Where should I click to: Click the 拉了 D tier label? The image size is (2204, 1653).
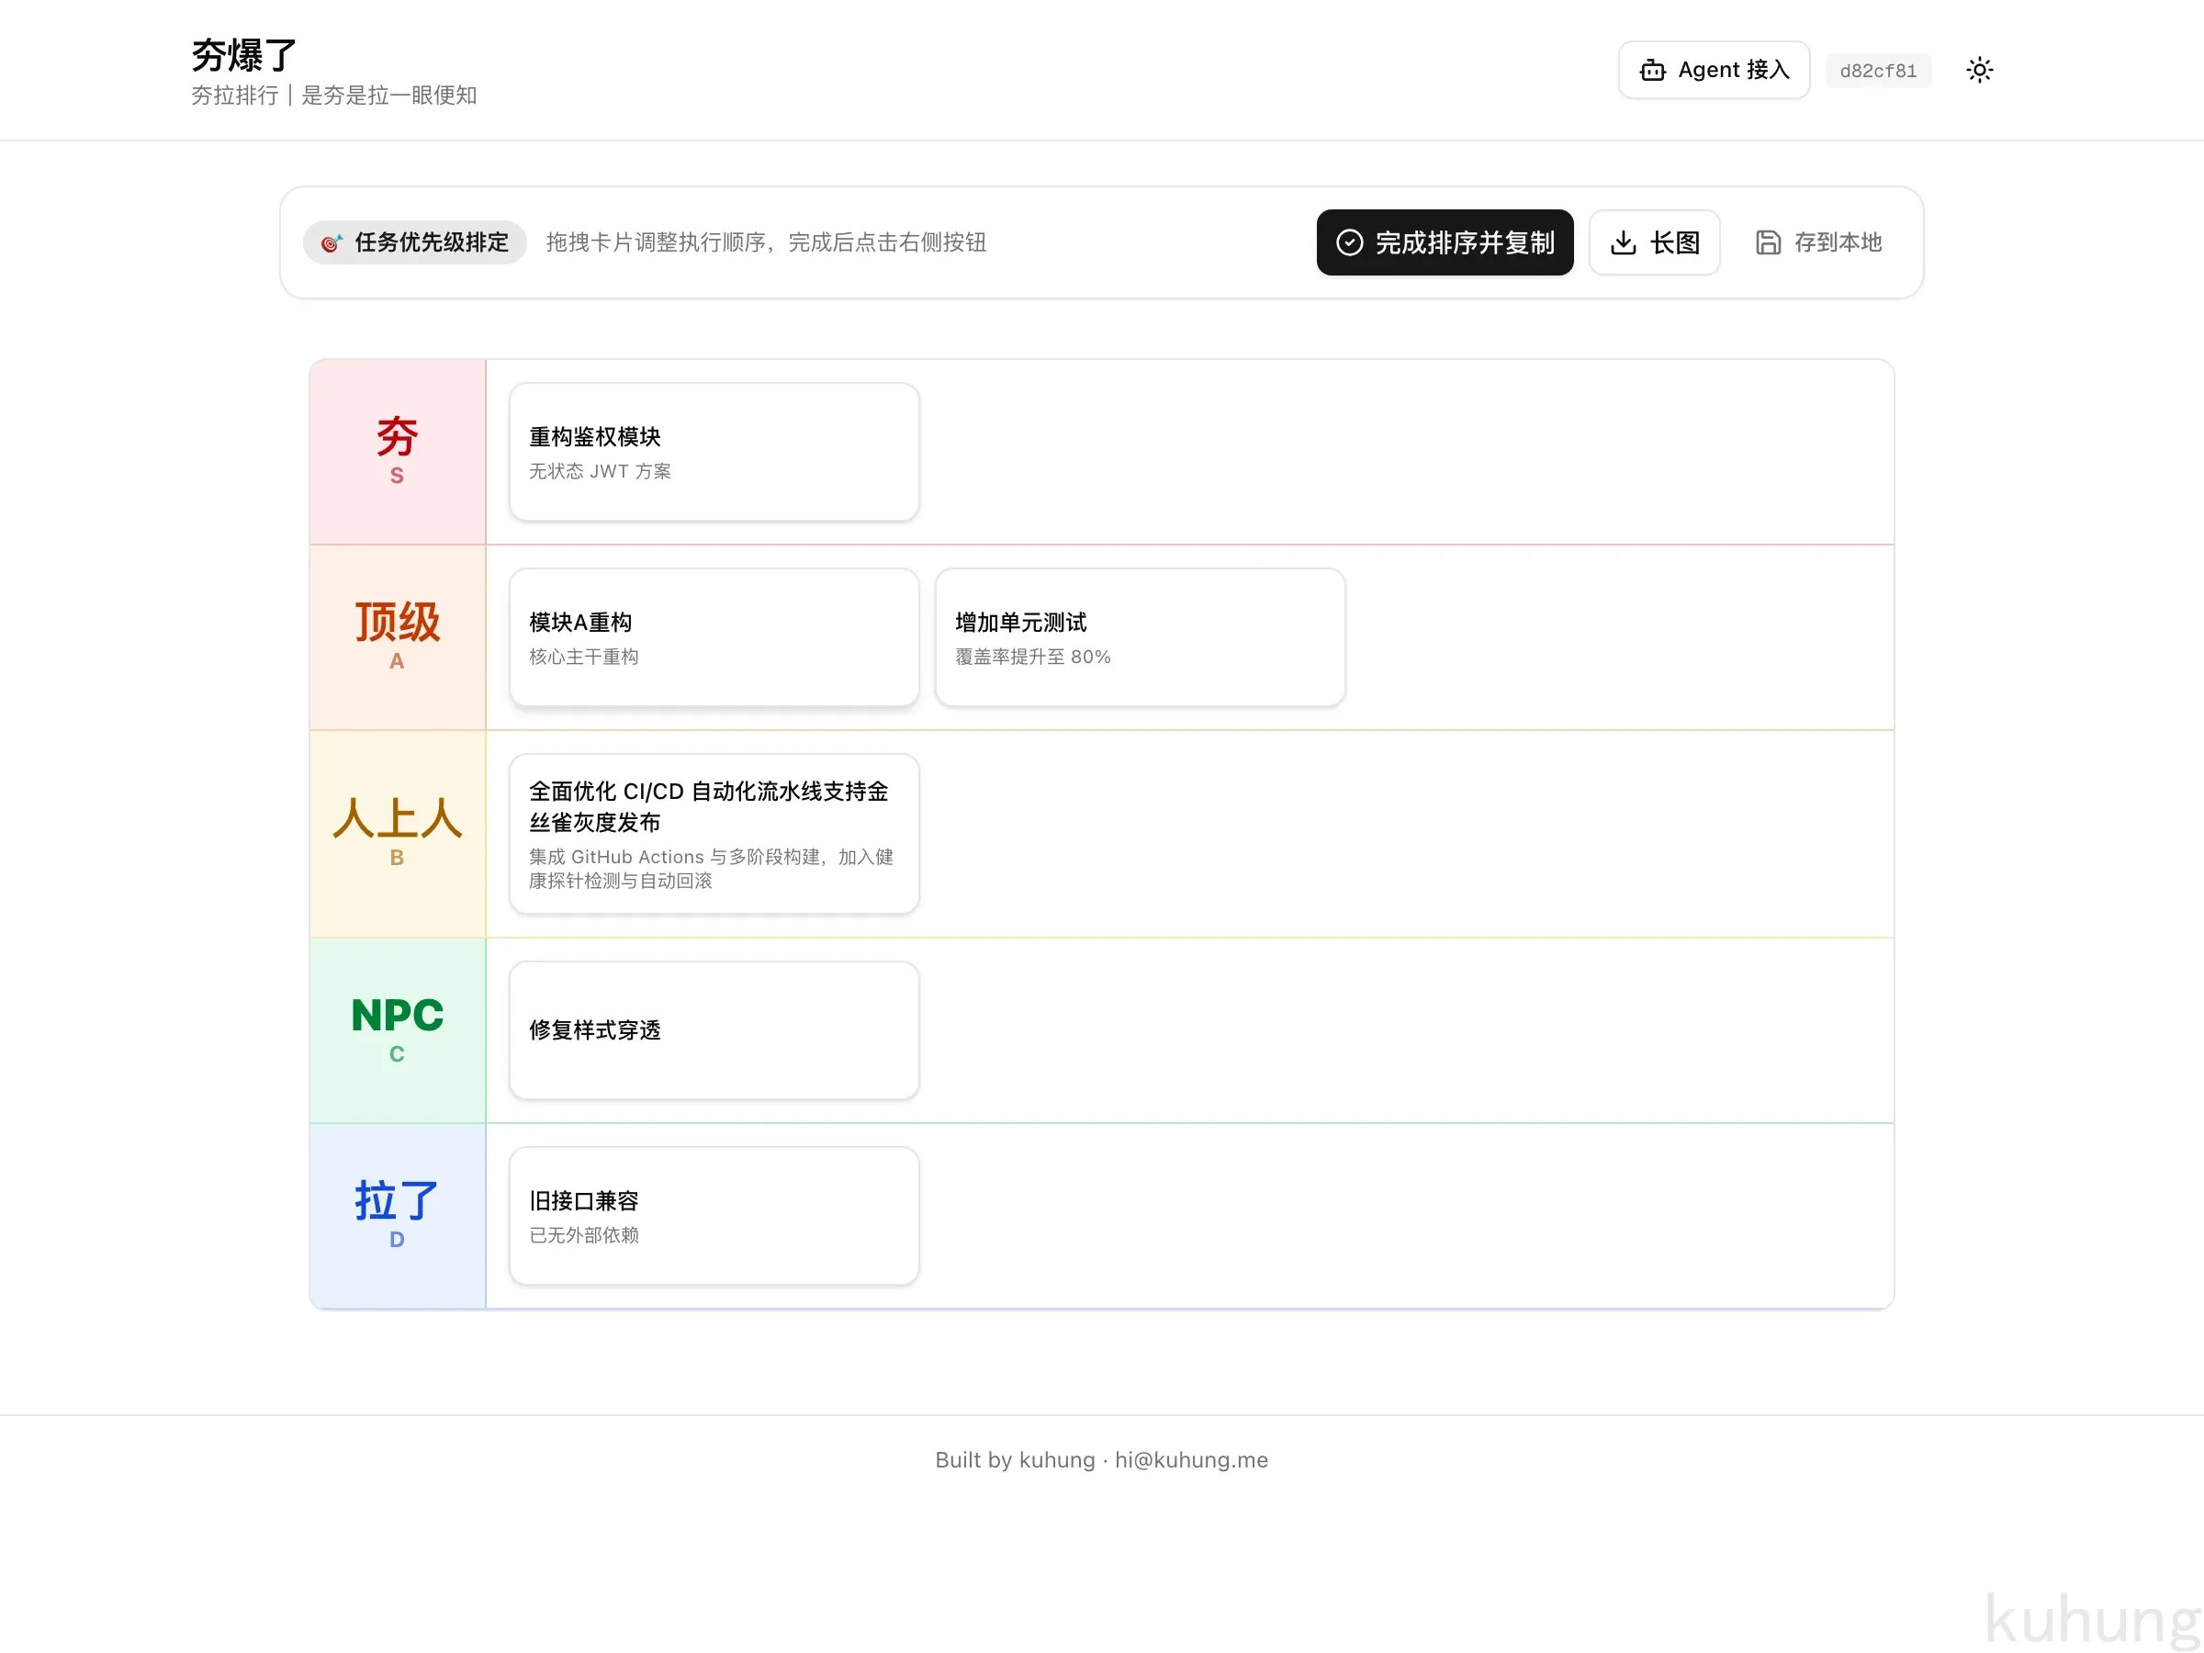point(397,1215)
